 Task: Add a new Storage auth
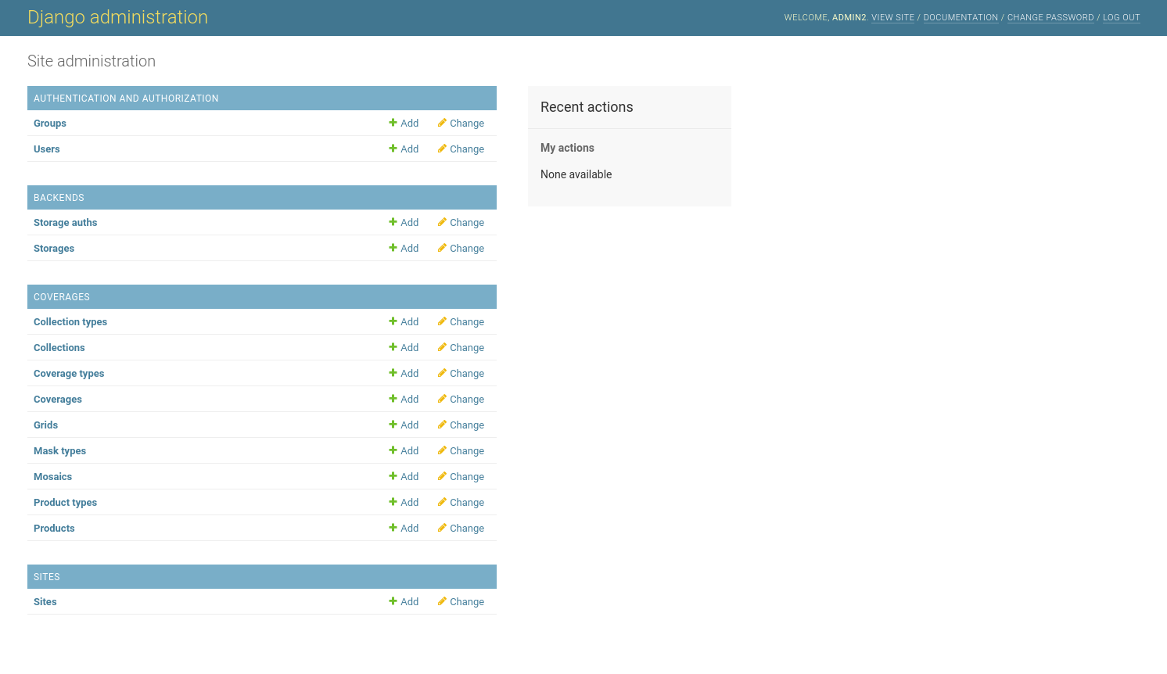(404, 223)
